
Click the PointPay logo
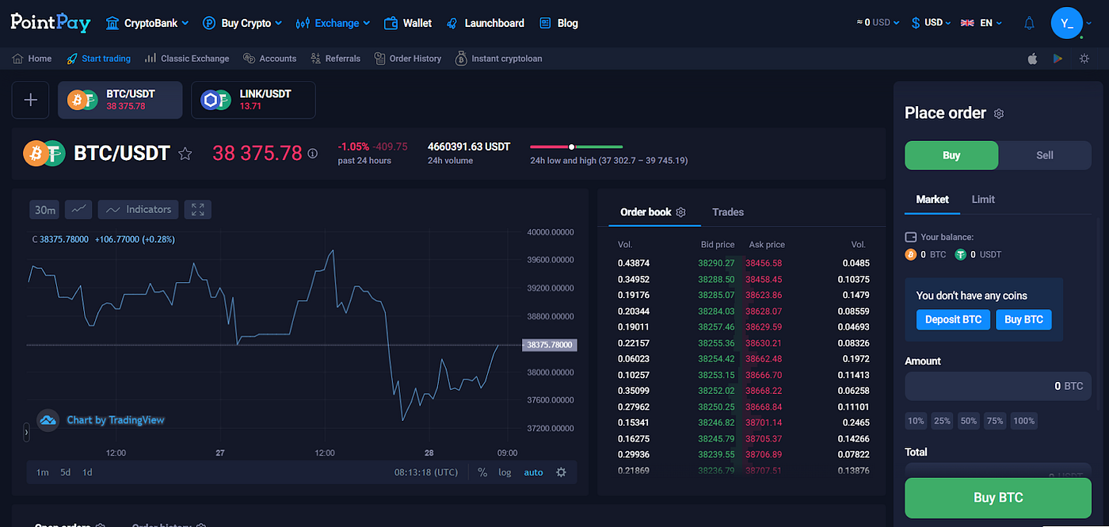coord(51,22)
